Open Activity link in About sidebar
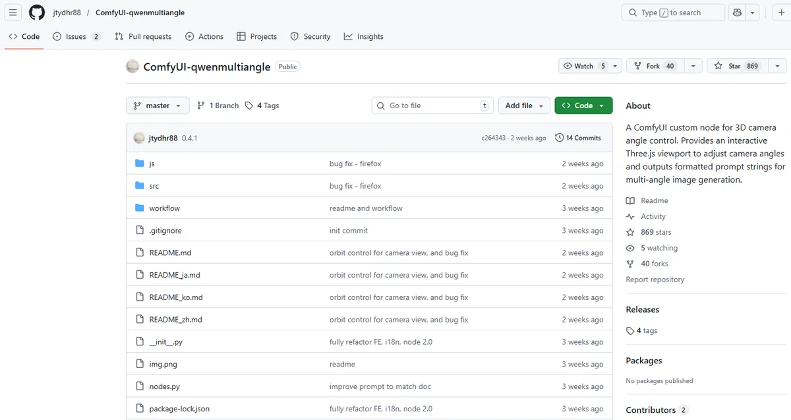 [646, 216]
